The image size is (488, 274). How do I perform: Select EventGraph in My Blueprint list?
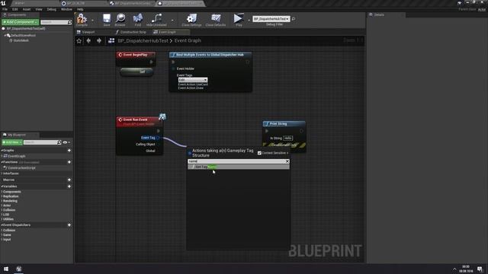(17, 156)
